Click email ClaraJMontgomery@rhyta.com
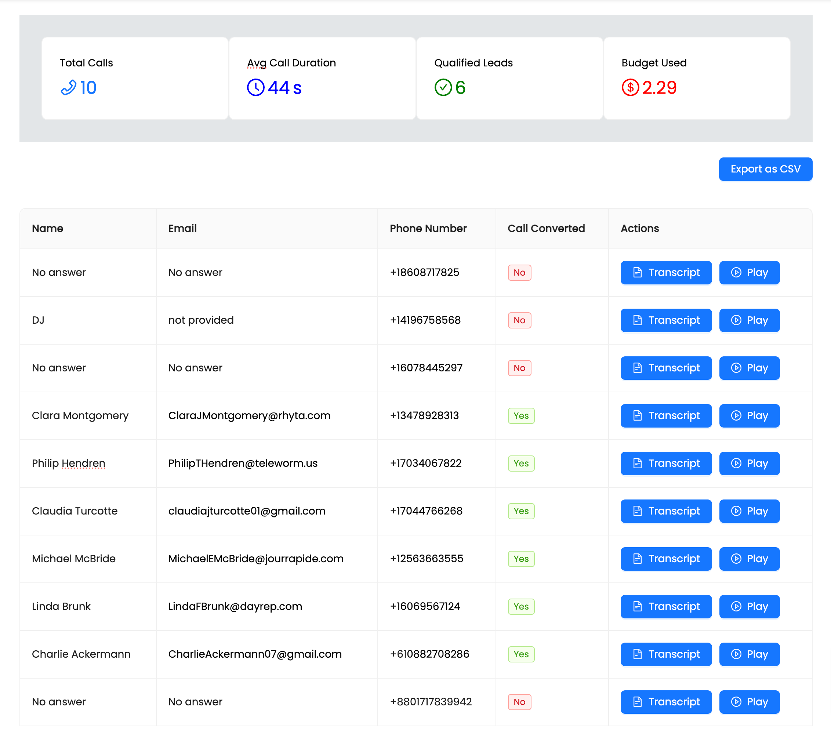The width and height of the screenshot is (831, 734). pos(249,416)
